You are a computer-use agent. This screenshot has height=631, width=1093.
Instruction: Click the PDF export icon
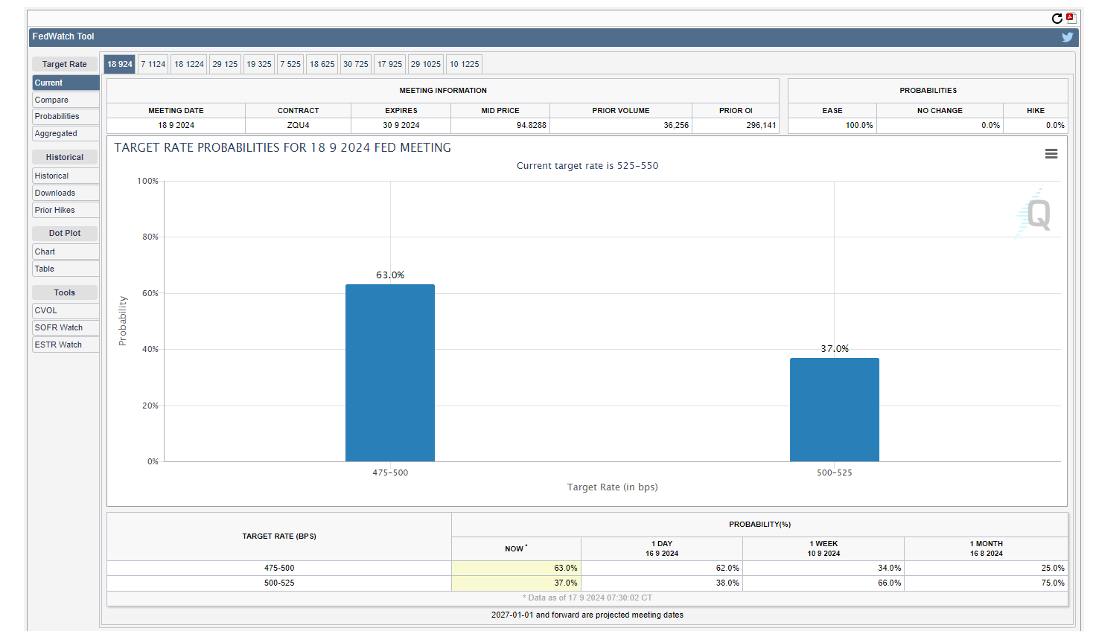[x=1071, y=18]
